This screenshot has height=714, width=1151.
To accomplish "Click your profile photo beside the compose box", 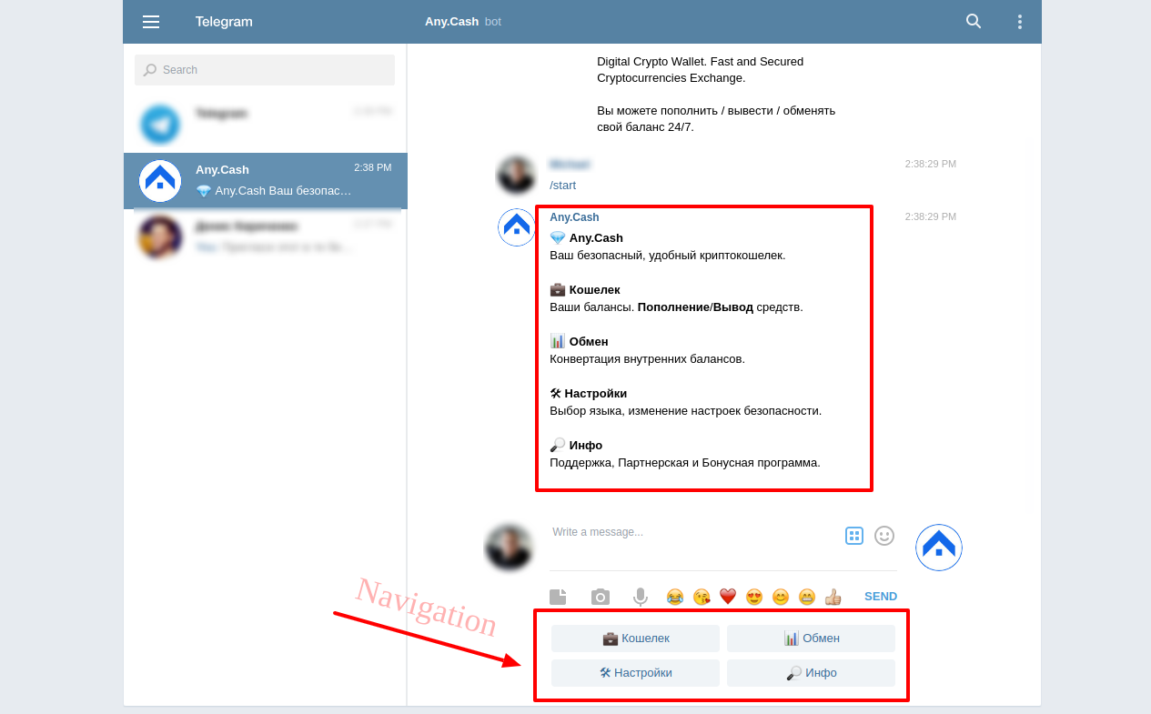I will [509, 548].
